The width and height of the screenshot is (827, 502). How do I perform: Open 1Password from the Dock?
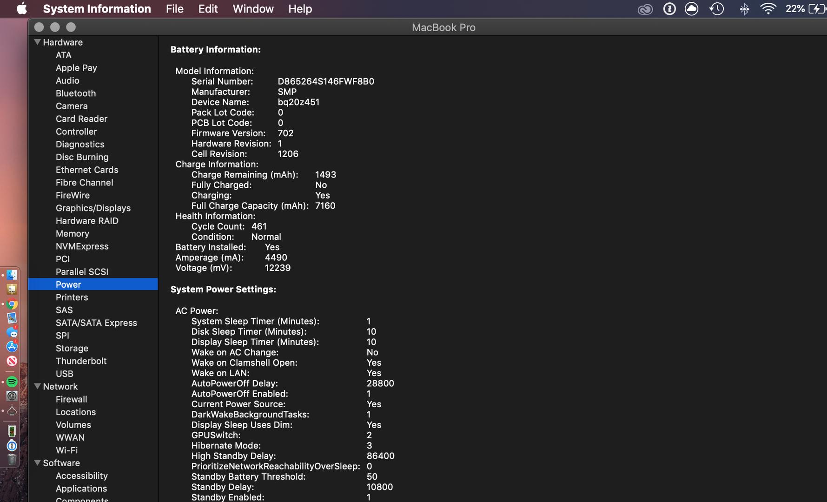tap(12, 446)
